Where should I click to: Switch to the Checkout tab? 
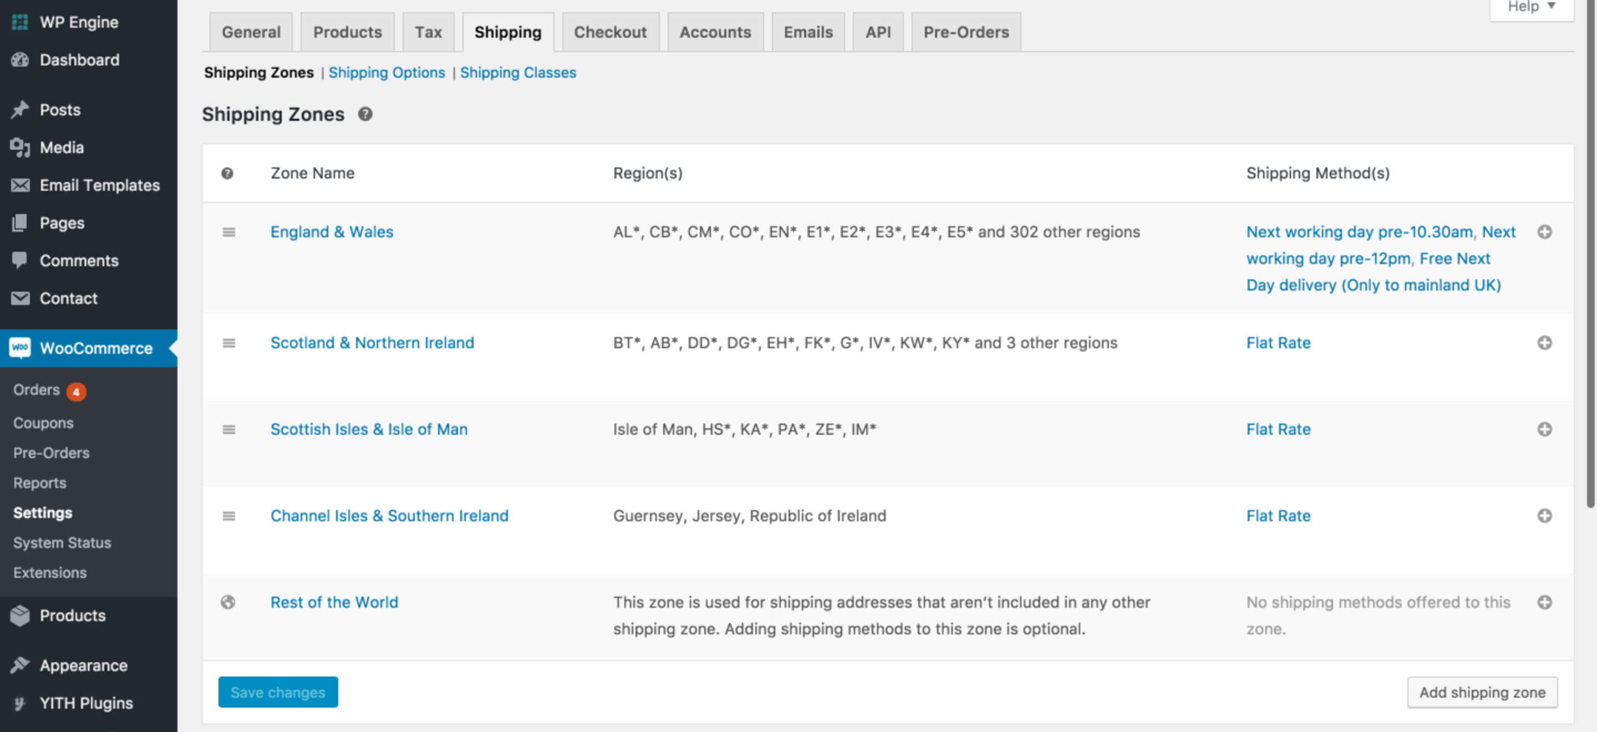pyautogui.click(x=609, y=32)
